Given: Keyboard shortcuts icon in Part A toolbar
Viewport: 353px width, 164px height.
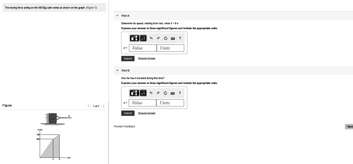Looking at the screenshot, I should click(173, 39).
